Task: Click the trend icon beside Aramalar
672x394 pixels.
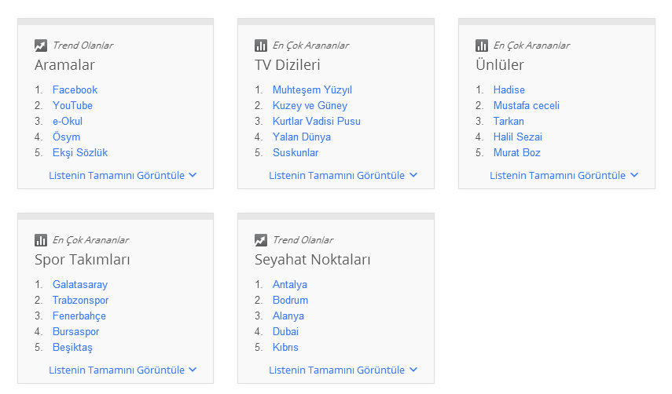Action: [41, 46]
